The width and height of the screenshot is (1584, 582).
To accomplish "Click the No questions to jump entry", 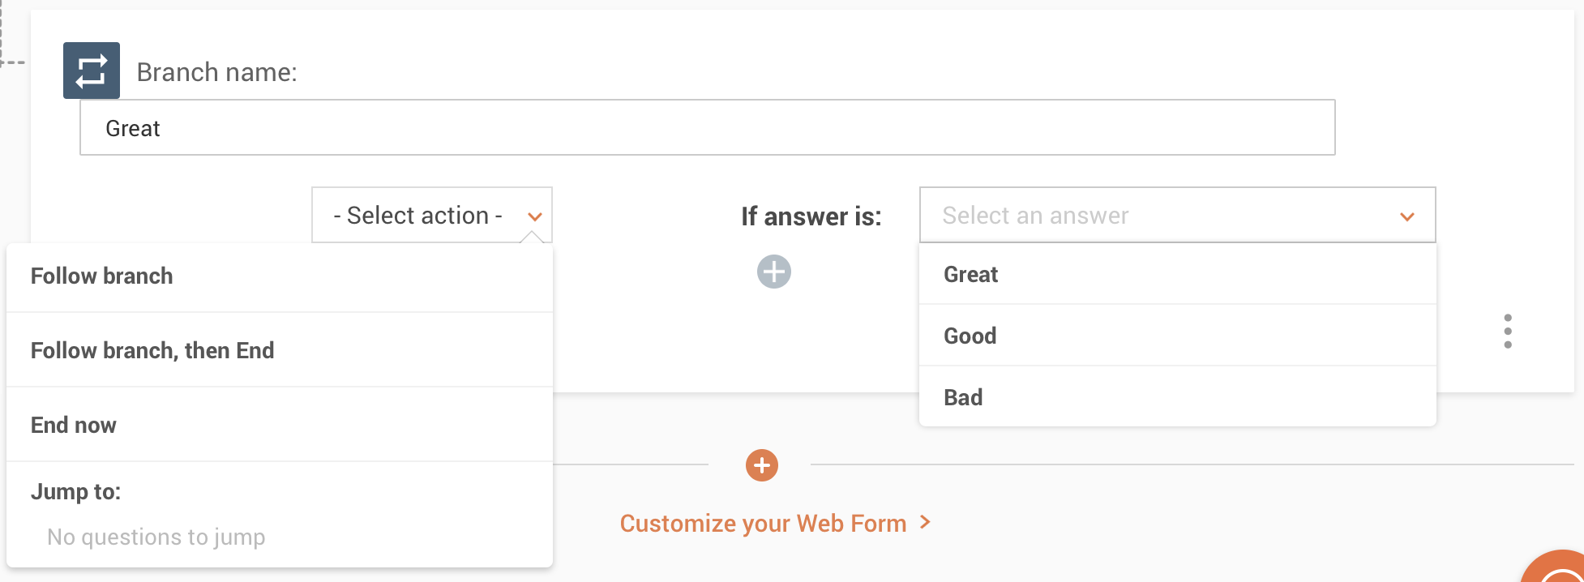I will 156,537.
